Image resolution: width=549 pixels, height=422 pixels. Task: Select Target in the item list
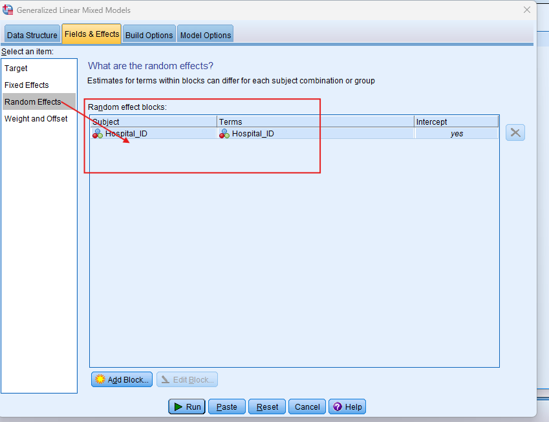[16, 69]
